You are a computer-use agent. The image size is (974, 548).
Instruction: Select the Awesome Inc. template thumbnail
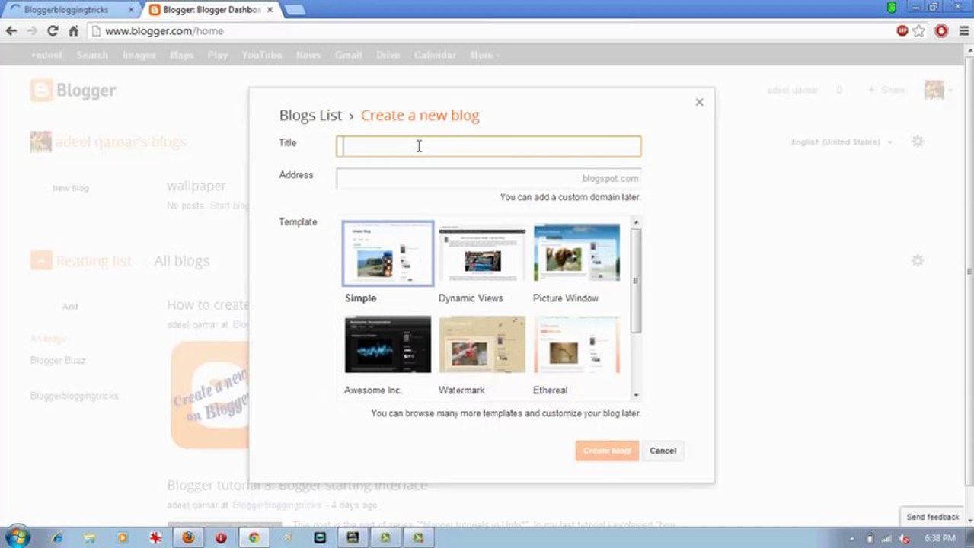pyautogui.click(x=388, y=345)
